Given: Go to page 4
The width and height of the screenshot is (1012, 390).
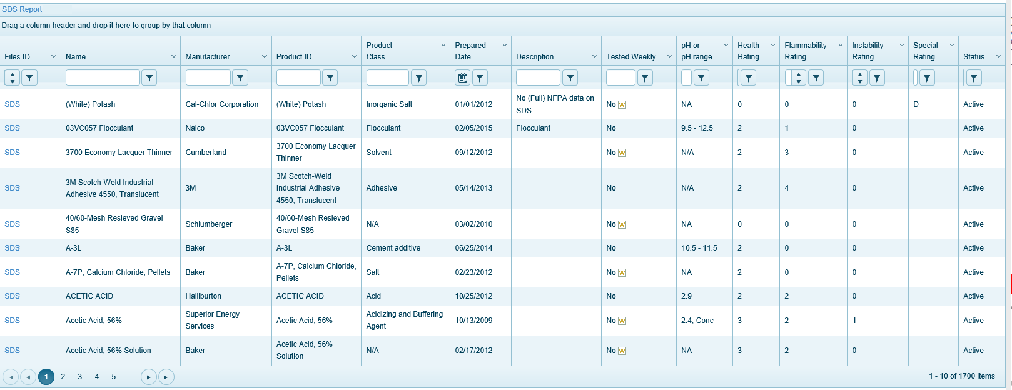Looking at the screenshot, I should 97,377.
